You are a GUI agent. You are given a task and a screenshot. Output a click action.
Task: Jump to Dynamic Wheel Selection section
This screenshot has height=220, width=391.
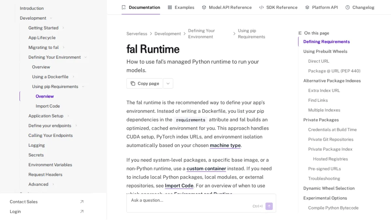329,188
